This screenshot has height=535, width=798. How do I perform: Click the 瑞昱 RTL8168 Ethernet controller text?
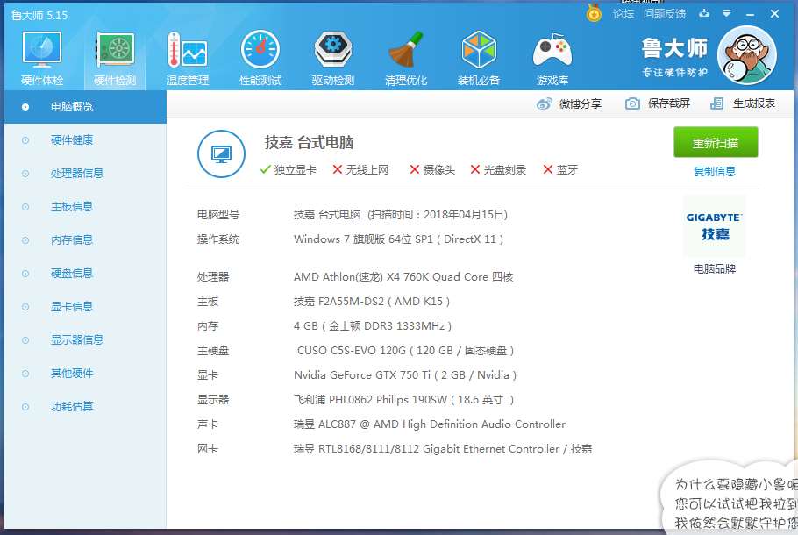tap(443, 449)
